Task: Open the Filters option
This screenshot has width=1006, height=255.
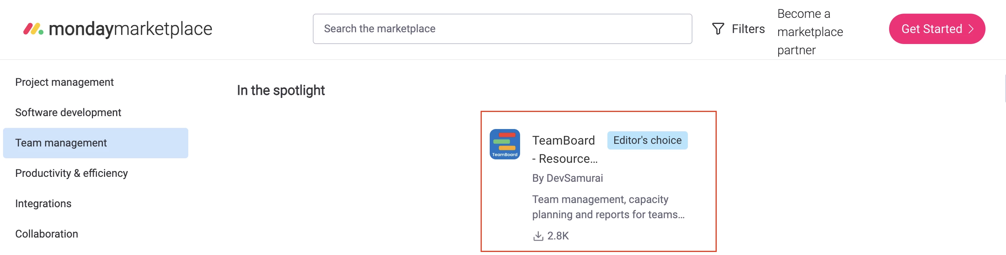Action: pos(738,29)
